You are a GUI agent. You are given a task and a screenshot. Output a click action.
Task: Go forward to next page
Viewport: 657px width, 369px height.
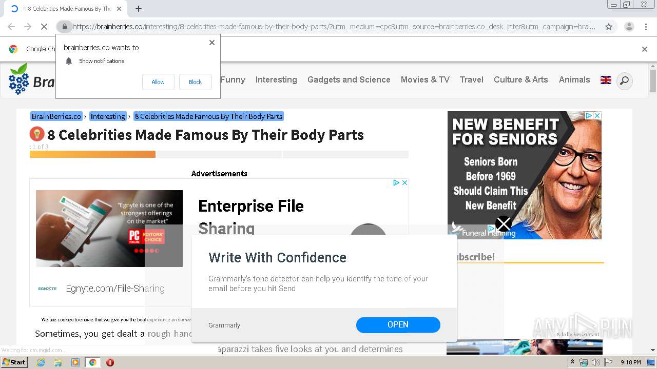(x=28, y=27)
